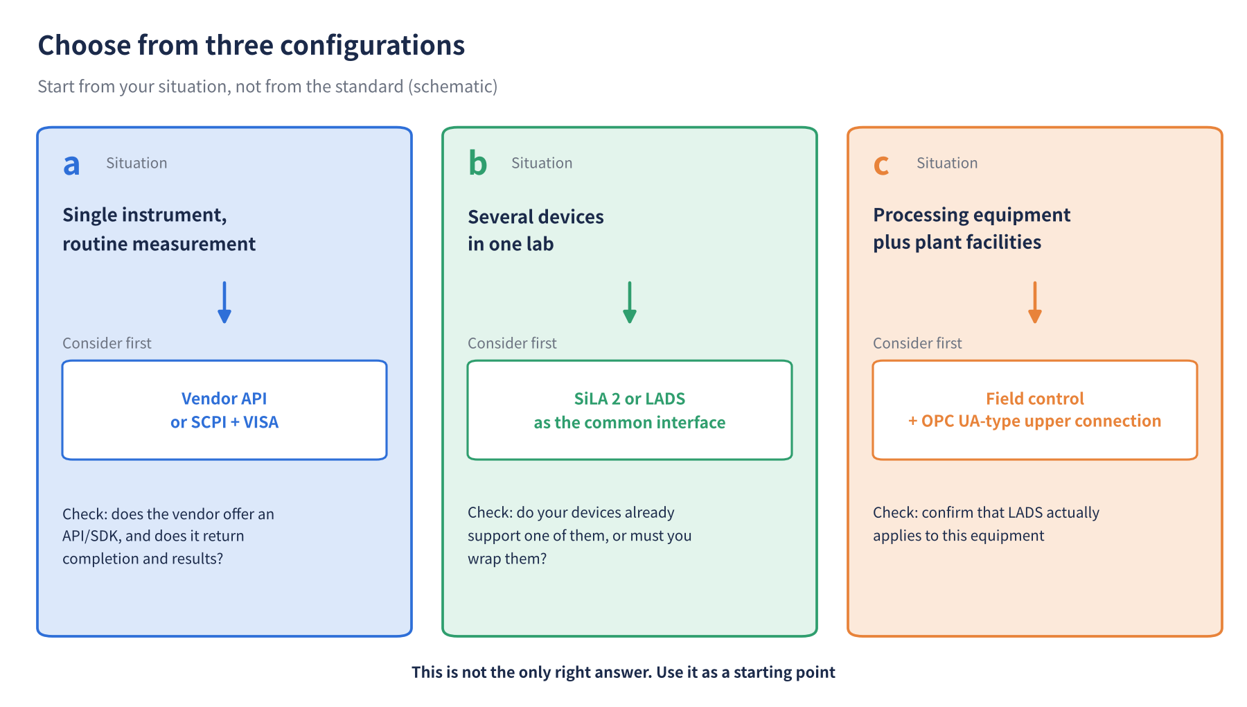The height and width of the screenshot is (707, 1247).
Task: Click the 'This is not the only right answer' footer
Action: click(623, 672)
